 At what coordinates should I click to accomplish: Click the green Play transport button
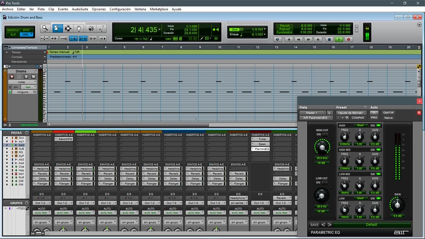339,40
